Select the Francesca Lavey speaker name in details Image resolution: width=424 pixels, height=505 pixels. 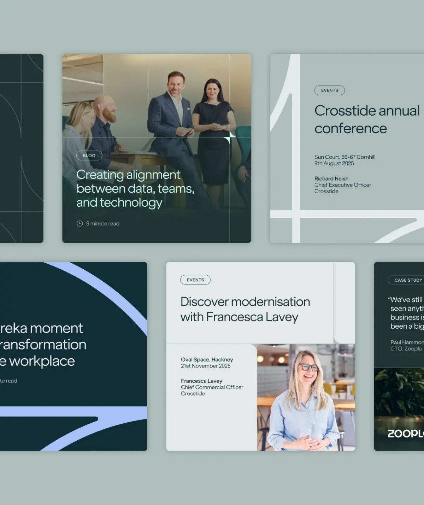(201, 381)
